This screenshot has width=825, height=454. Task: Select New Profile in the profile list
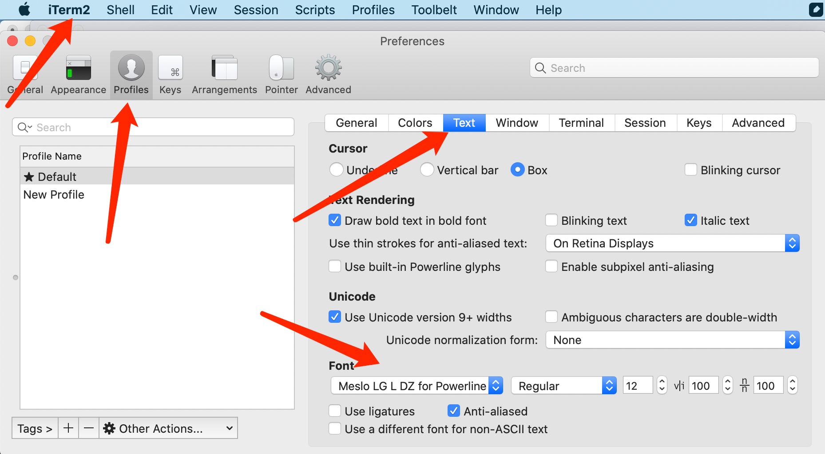pos(54,195)
